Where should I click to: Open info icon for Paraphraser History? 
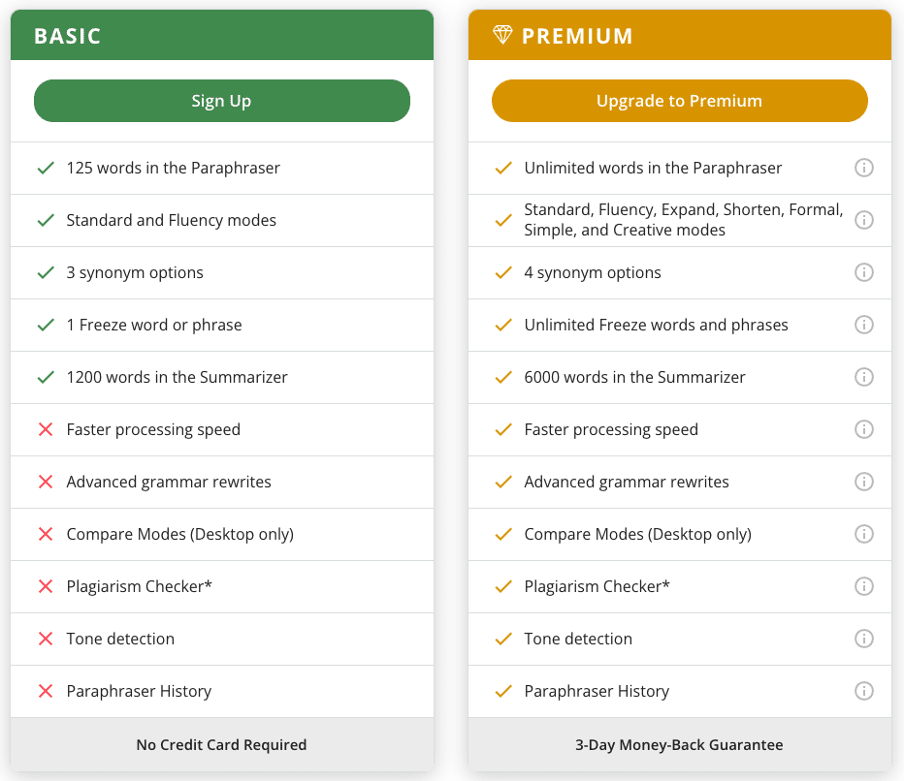point(863,691)
